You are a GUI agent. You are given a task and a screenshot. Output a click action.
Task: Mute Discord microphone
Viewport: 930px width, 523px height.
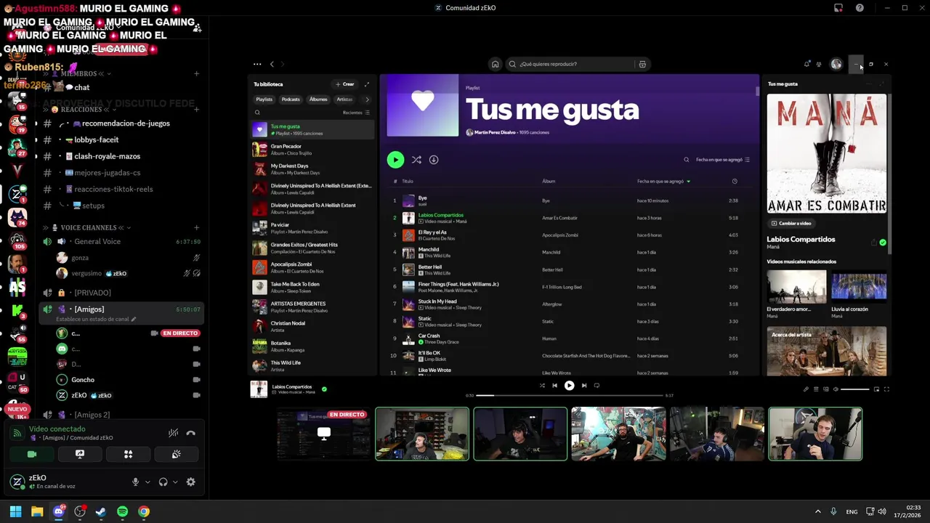135,482
